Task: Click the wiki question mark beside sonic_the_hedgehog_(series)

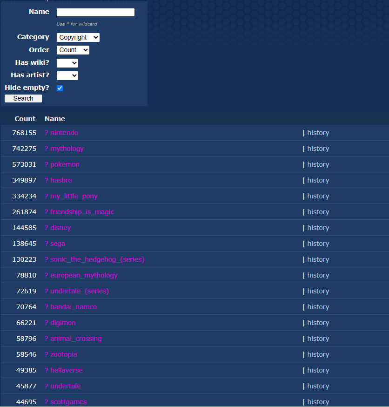Action: 47,259
